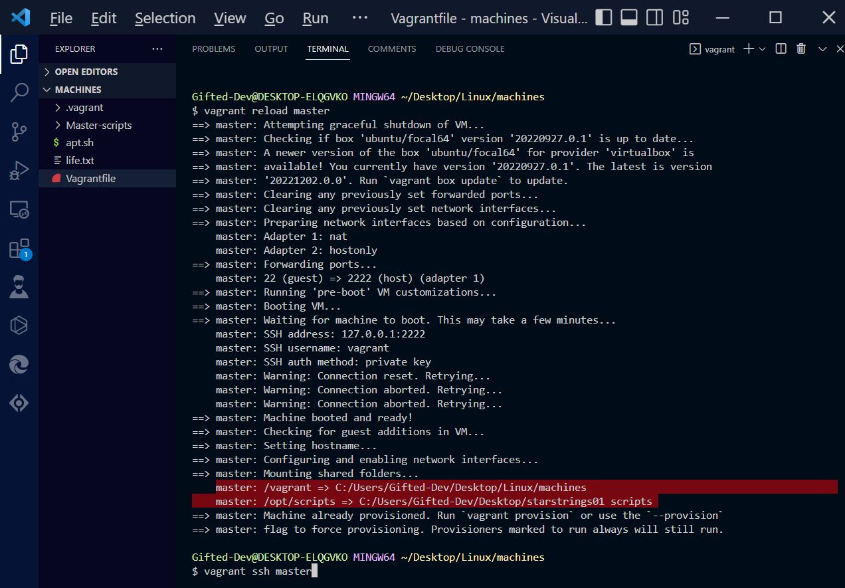This screenshot has height=588, width=845.
Task: Open the Edit menu
Action: coord(104,18)
